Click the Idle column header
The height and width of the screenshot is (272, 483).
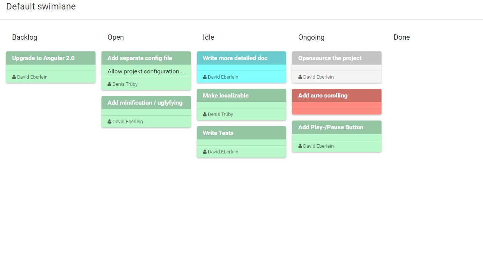coord(208,37)
